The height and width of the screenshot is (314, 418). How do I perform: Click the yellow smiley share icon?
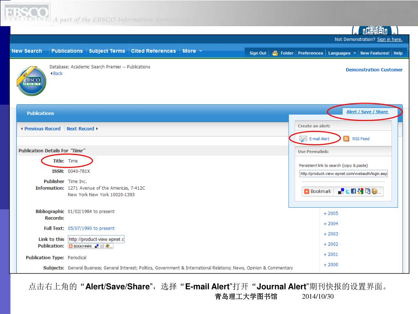click(375, 191)
